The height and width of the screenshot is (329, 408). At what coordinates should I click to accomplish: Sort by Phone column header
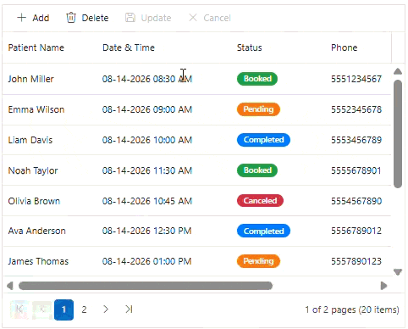345,47
